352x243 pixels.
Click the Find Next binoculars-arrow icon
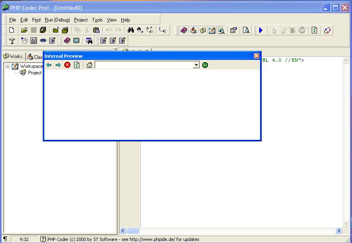(140, 30)
